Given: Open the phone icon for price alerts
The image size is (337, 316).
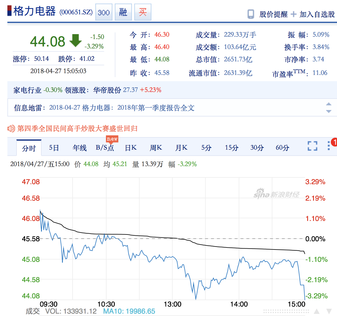Looking at the screenshot, I should [x=251, y=14].
